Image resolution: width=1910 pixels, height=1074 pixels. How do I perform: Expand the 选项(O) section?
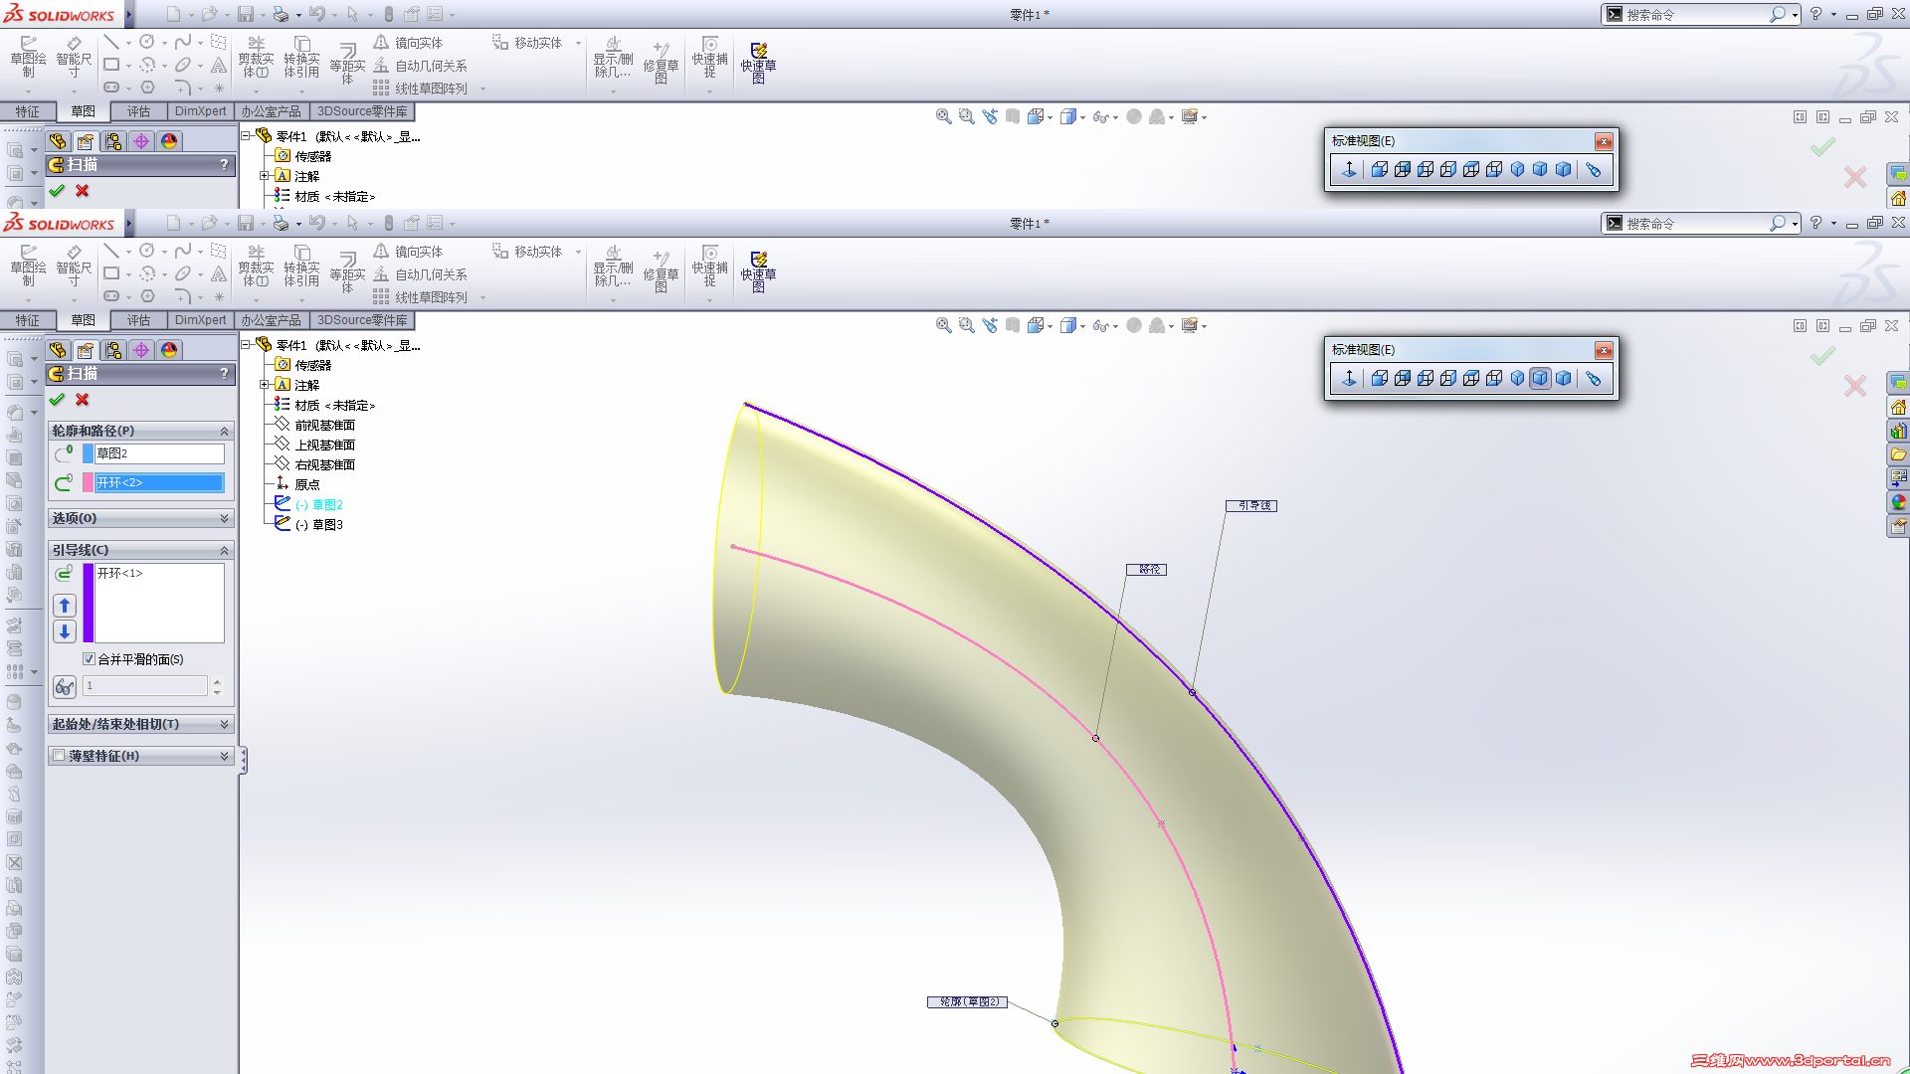coord(224,518)
